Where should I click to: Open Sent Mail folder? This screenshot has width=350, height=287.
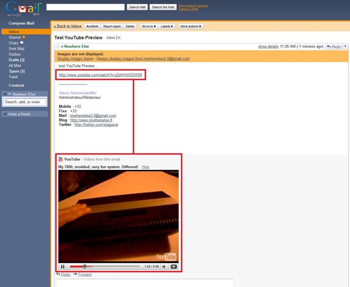point(17,49)
